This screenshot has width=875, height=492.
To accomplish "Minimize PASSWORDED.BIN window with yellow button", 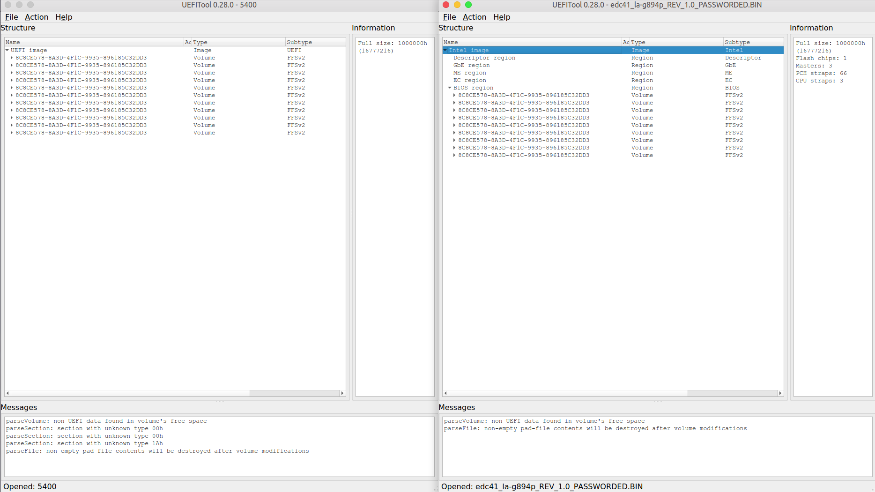I will [457, 5].
